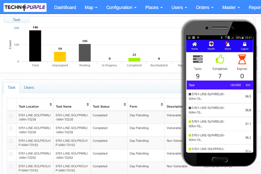The width and height of the screenshot is (261, 174).
Task: Click the yellow Unassigned bar
Action: click(60, 57)
